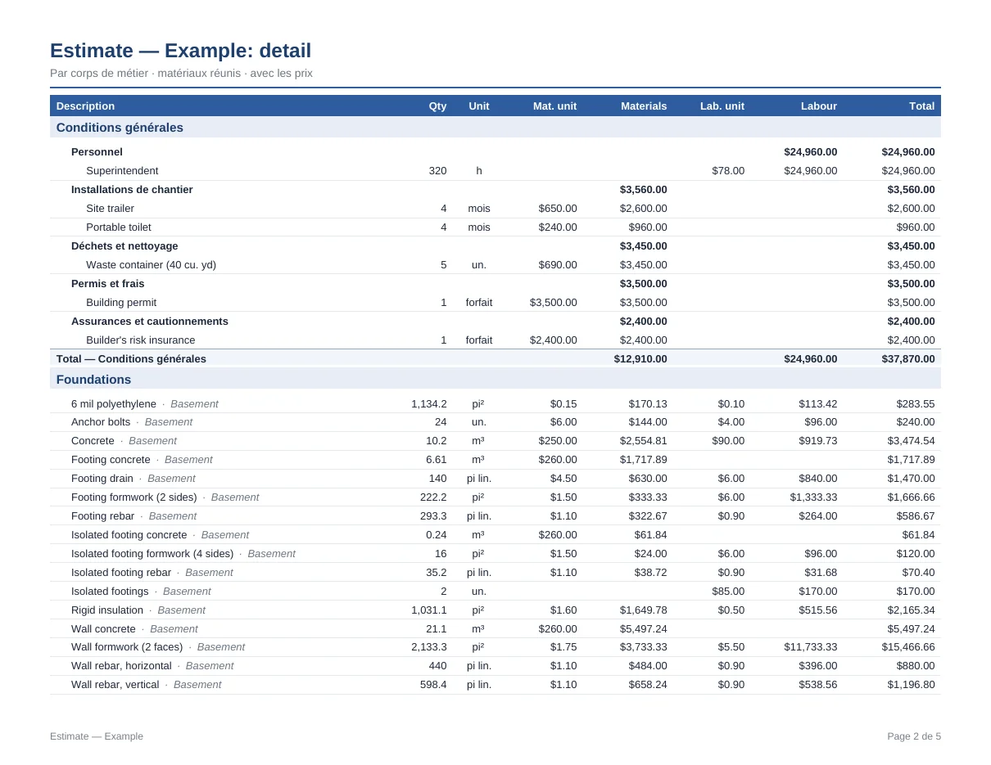The height and width of the screenshot is (765, 991).
Task: Click the '$690.00' material unit price
Action: [558, 265]
